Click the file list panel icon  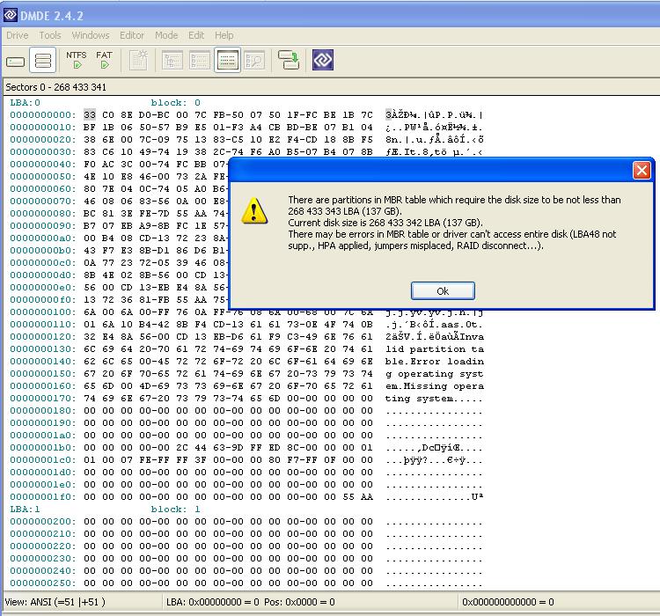coord(200,60)
